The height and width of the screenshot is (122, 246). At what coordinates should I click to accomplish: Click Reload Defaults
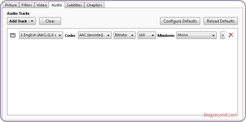click(221, 21)
